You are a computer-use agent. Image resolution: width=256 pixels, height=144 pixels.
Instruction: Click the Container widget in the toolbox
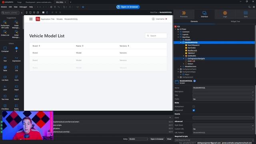pos(5,49)
